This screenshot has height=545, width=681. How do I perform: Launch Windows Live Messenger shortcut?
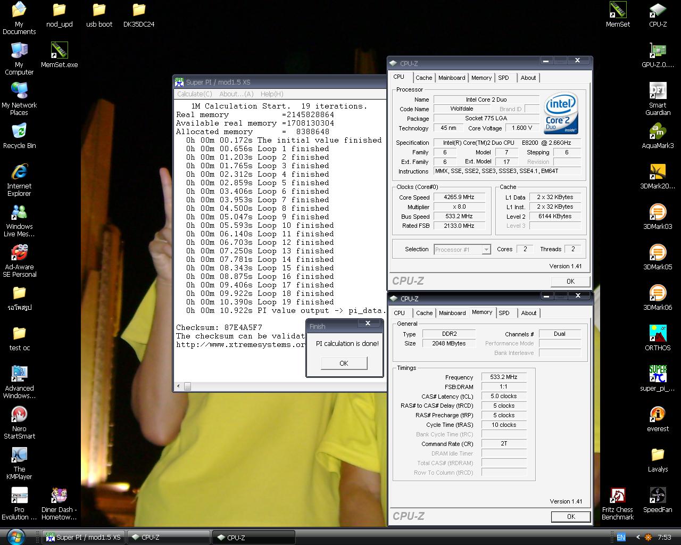coord(19,220)
